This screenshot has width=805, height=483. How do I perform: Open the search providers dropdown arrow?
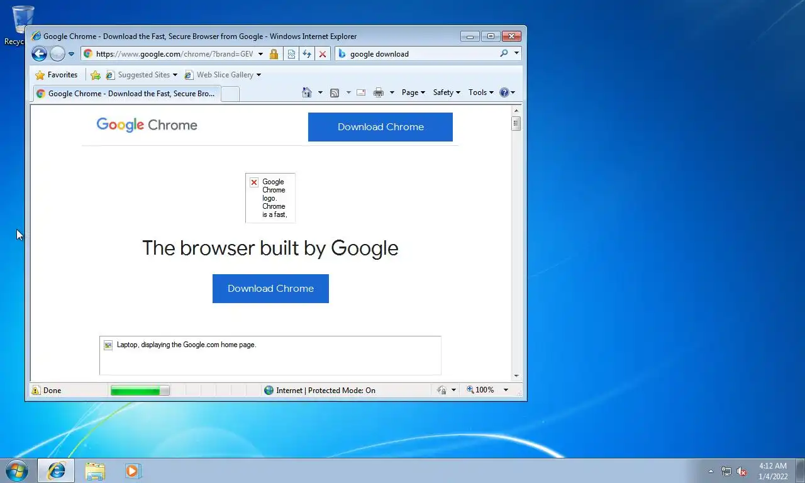[x=516, y=53]
